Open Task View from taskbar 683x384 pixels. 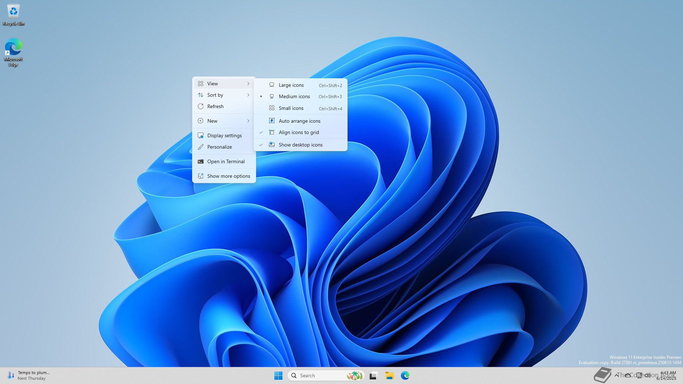[373, 375]
